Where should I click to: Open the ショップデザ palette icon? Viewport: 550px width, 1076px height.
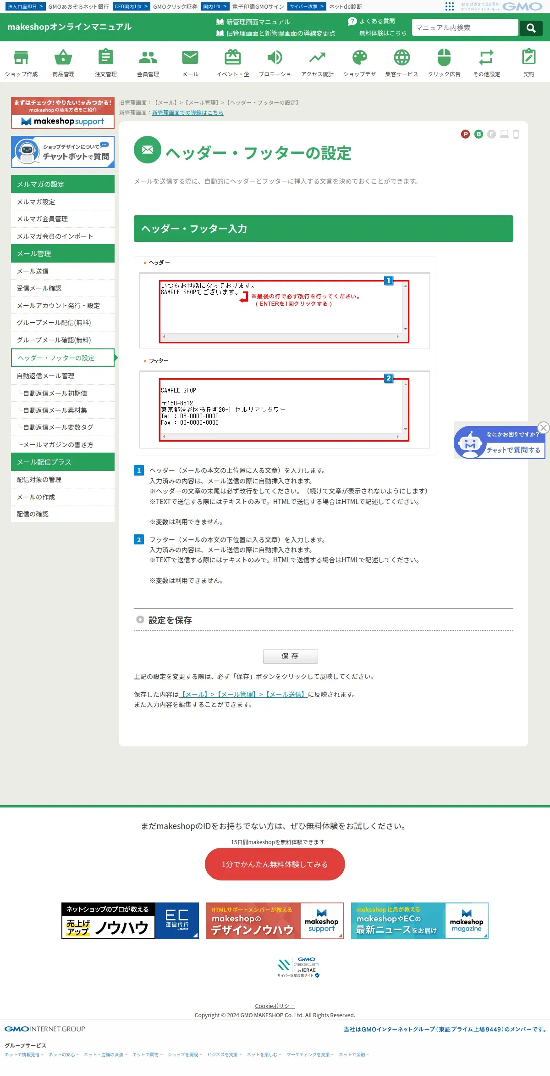(x=359, y=58)
